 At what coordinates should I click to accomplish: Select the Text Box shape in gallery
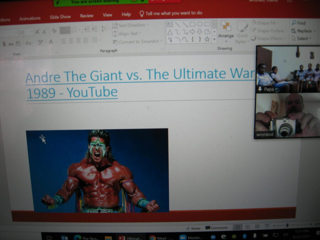pyautogui.click(x=170, y=25)
